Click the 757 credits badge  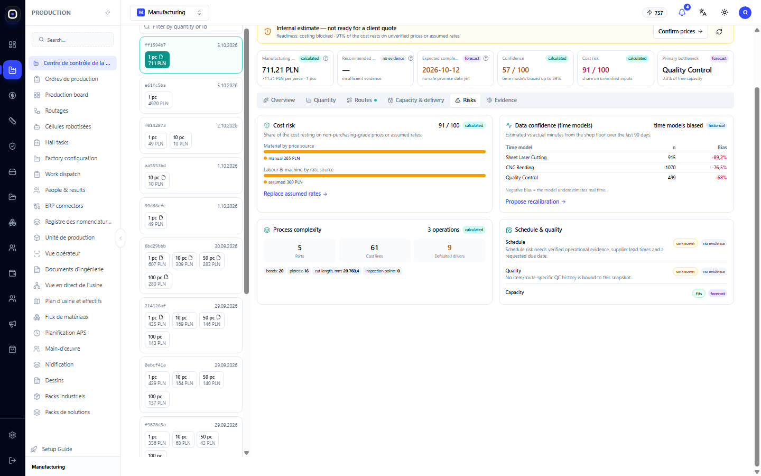click(x=655, y=13)
